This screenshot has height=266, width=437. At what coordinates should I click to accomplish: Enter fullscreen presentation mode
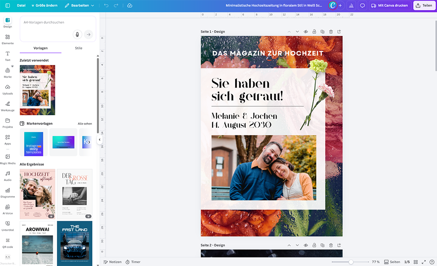(424, 262)
